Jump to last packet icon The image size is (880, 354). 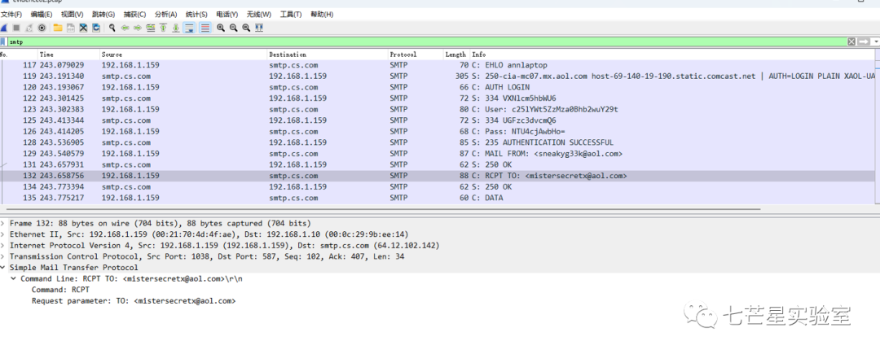pos(176,28)
